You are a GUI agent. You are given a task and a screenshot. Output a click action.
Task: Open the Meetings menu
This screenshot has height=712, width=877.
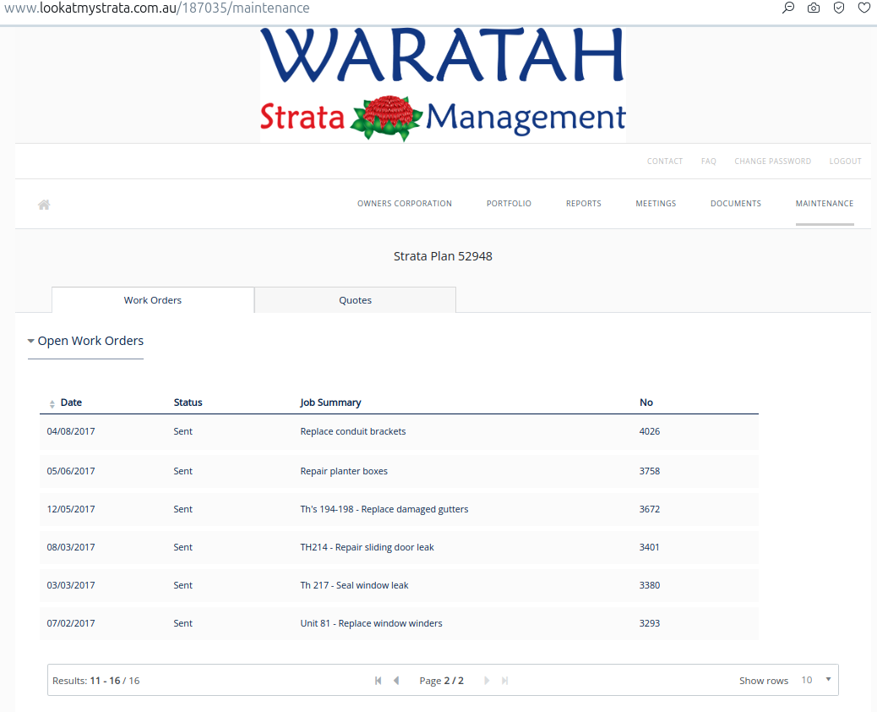click(656, 203)
